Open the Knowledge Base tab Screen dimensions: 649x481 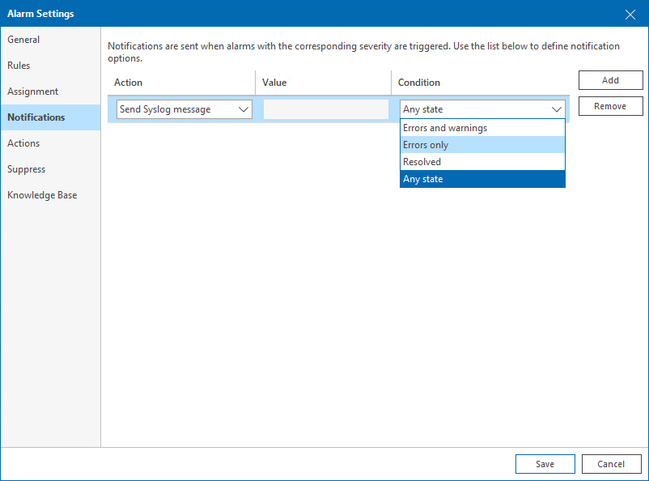42,195
